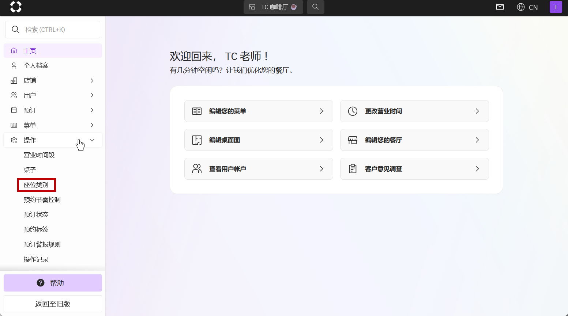Screen dimensions: 568x316
Task: Click the building icon beside 店铺
Action: point(14,80)
